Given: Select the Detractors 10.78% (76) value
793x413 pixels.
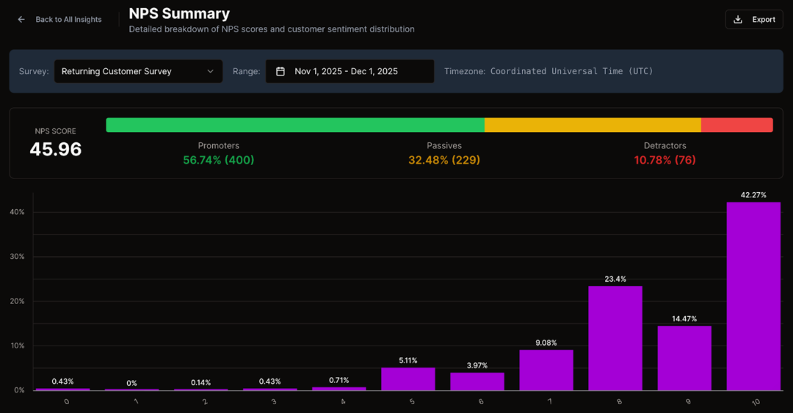Looking at the screenshot, I should 665,160.
